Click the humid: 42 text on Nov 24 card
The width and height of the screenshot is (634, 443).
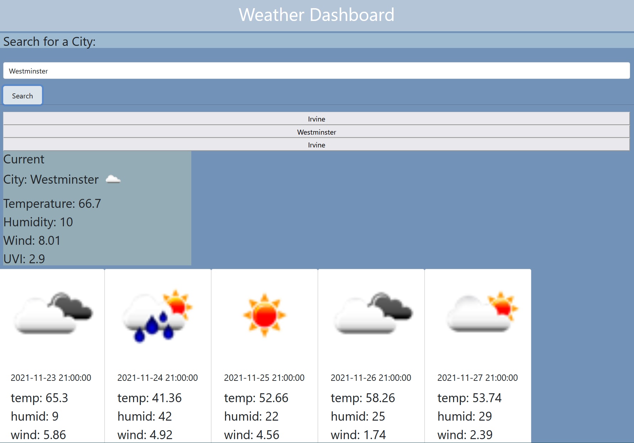coord(144,416)
